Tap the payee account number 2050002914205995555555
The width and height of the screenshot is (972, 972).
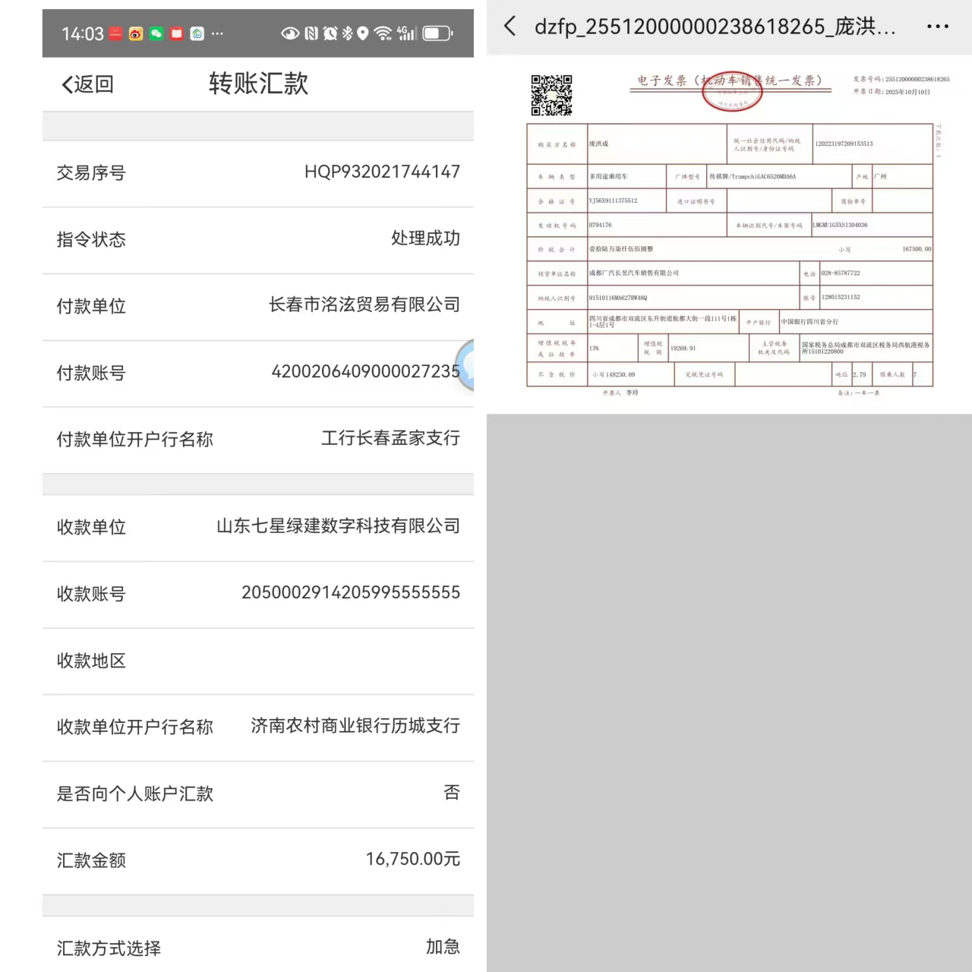click(x=350, y=593)
